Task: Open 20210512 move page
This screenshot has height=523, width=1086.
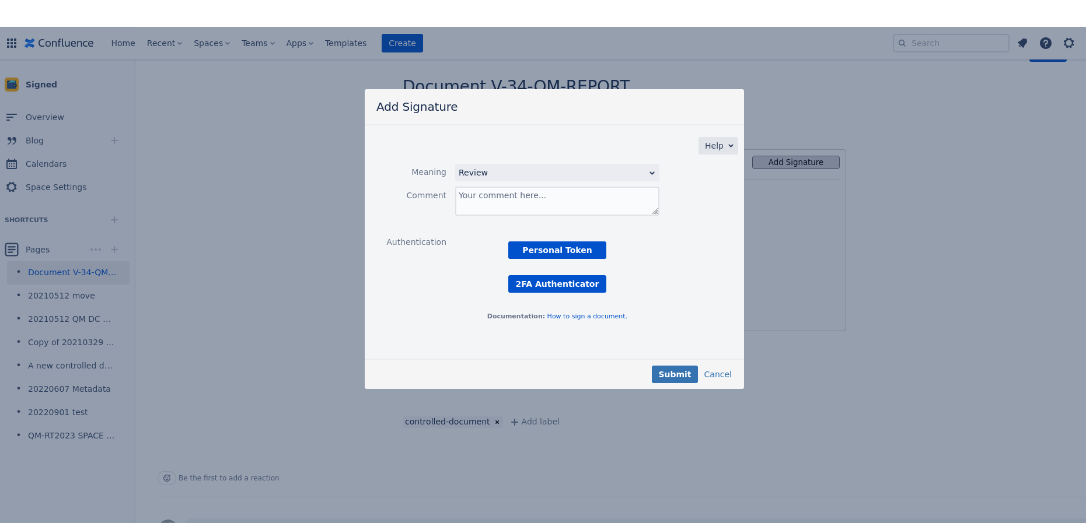Action: click(61, 296)
